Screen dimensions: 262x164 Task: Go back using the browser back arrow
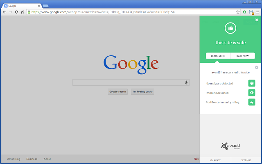point(5,12)
